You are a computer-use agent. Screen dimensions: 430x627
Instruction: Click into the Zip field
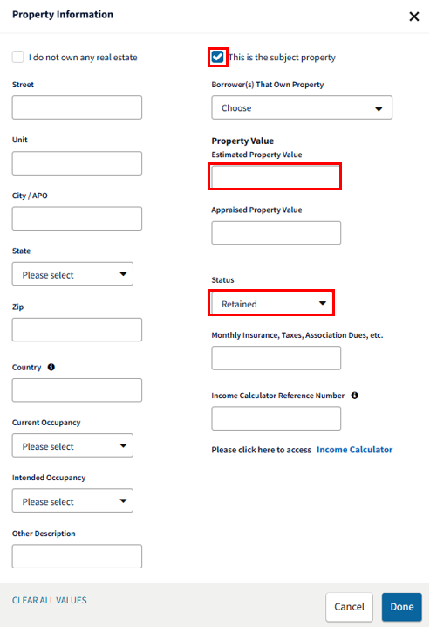pos(77,329)
